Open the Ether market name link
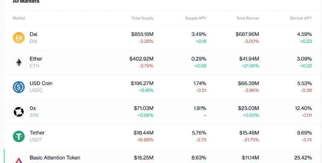This screenshot has width=322, height=163. click(36, 59)
